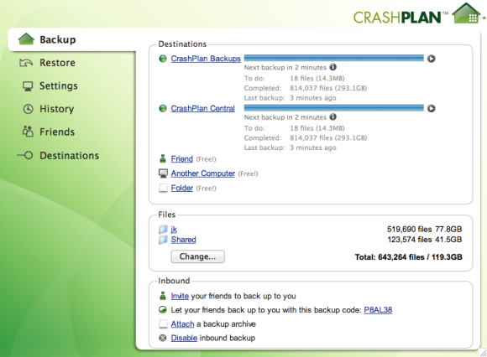The width and height of the screenshot is (487, 357).
Task: Open the Friend destination link
Action: click(182, 159)
